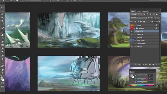
Task: Select the Healing Brush tool
Action: [2, 28]
